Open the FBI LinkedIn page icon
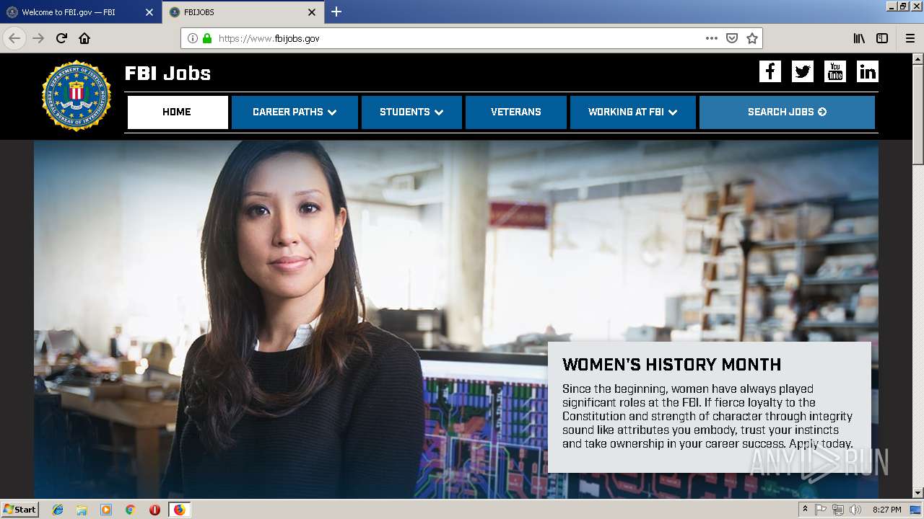This screenshot has width=924, height=519. 868,71
